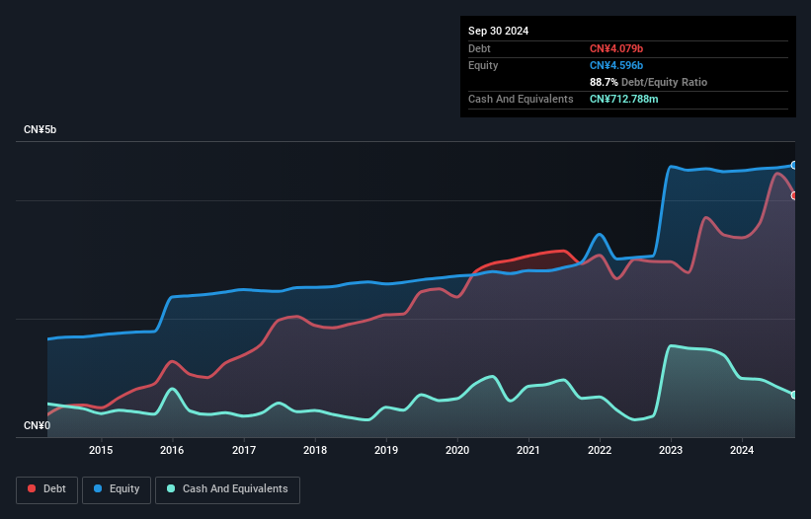Click the CN¥4.596b equity value

[616, 65]
